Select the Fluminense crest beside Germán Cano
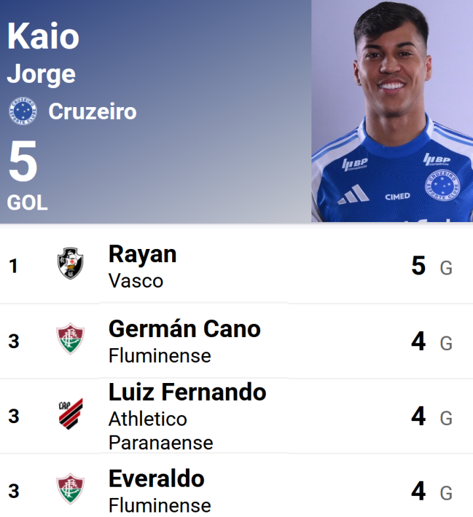 click(70, 339)
